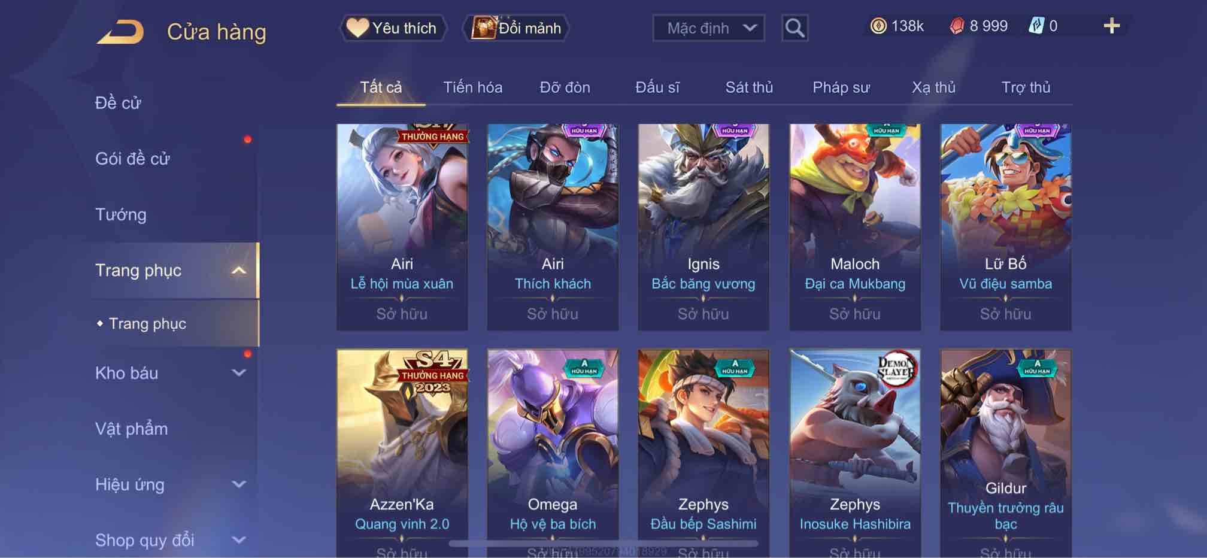Expand the Kho báu sidebar section
The image size is (1207, 558).
pos(238,373)
